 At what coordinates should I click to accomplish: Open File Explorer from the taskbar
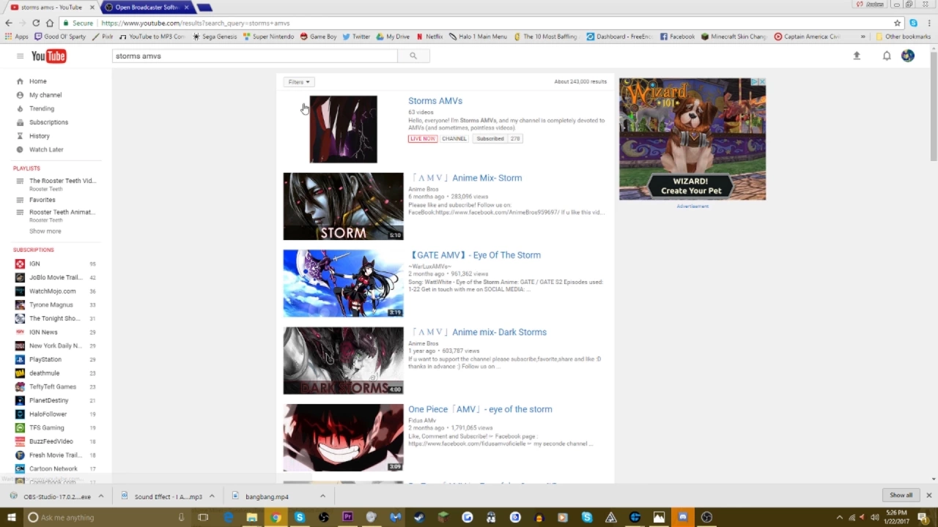(251, 517)
